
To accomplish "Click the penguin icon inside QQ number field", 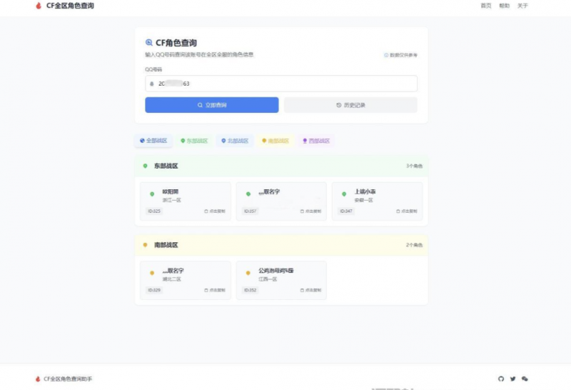I will tap(152, 84).
